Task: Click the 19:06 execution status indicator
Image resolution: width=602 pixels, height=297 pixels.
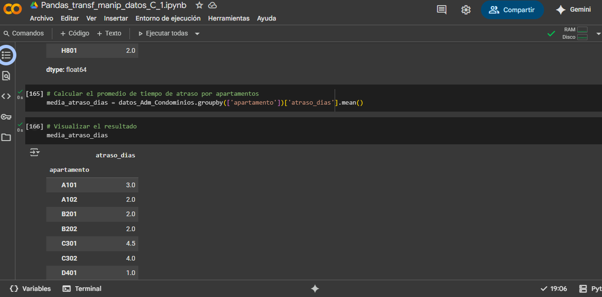Action: [553, 289]
